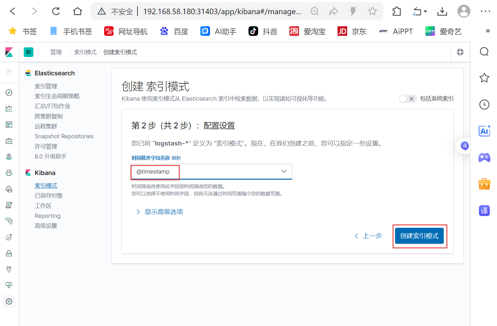
Task: Open Uptime icon in sidebar
Action: (x=9, y=237)
